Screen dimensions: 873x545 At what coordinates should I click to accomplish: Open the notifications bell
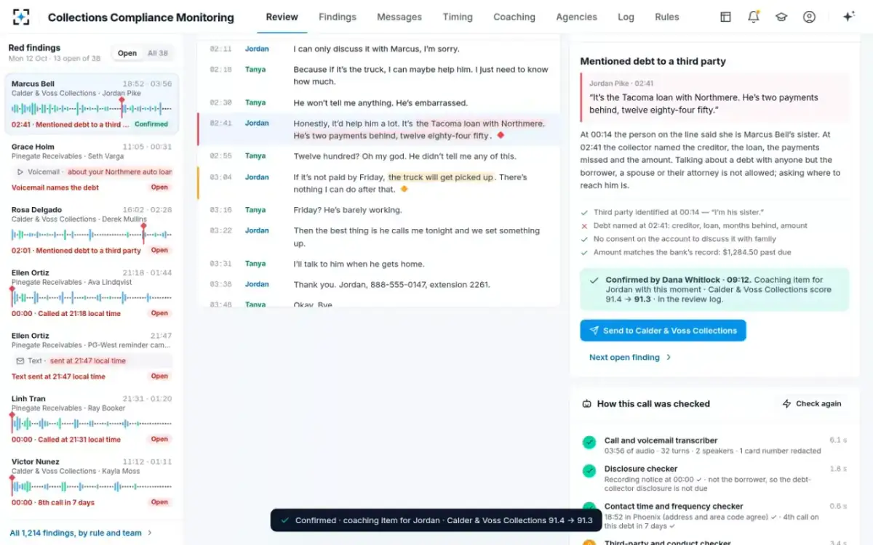pyautogui.click(x=754, y=17)
